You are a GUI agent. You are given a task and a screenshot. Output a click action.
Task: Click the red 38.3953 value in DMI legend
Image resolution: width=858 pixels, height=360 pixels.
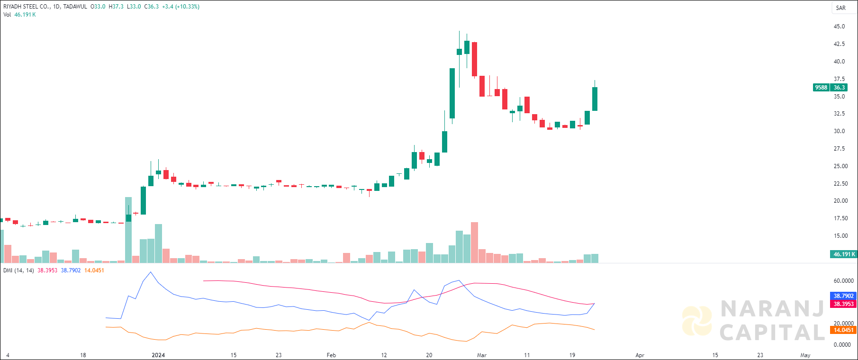pos(47,270)
